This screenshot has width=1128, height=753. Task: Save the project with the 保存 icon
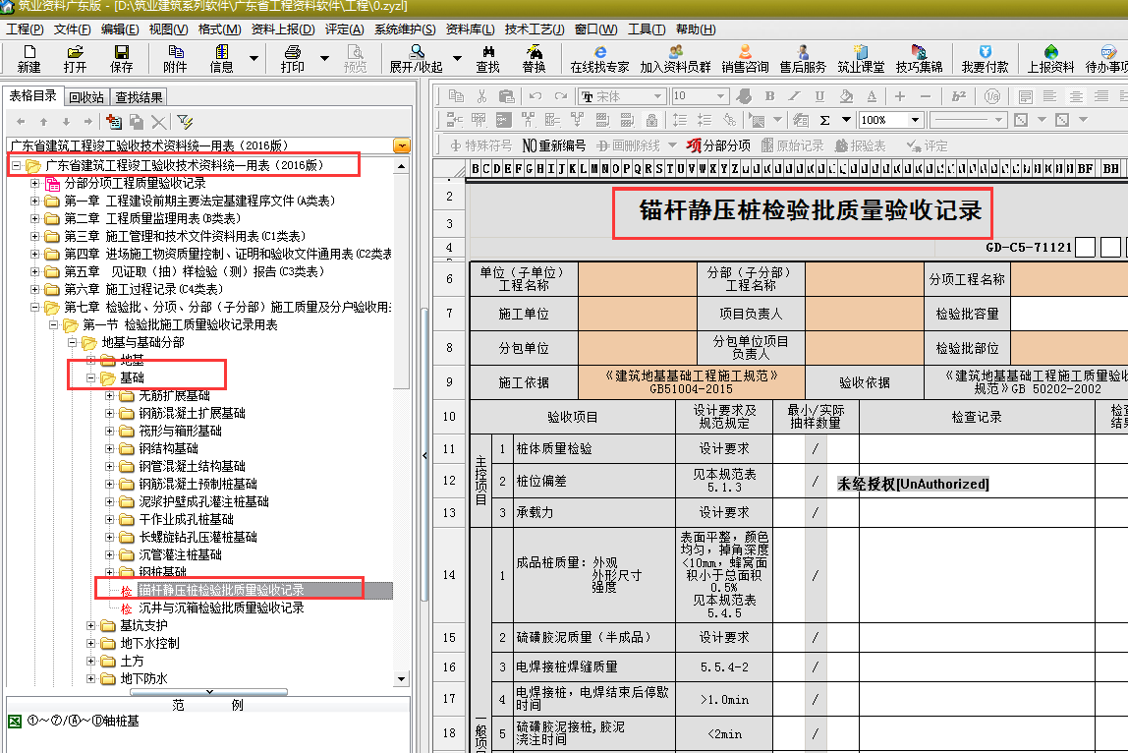pos(121,58)
